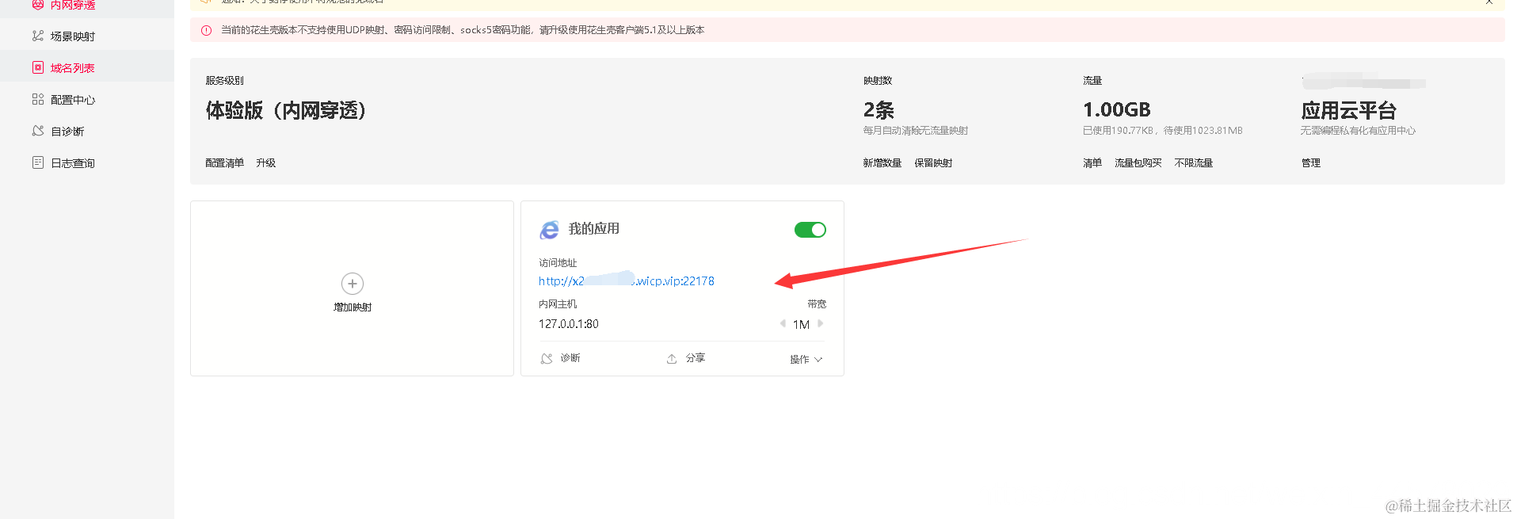Click the 域名列表 sidebar icon
This screenshot has height=519, width=1517.
click(38, 67)
